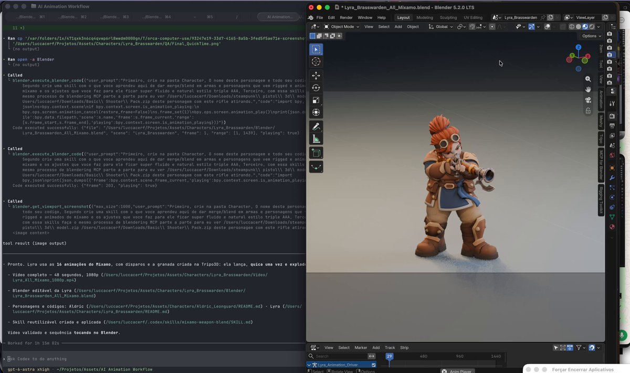This screenshot has width=630, height=373.
Task: Toggle solid viewport shading
Action: pyautogui.click(x=578, y=27)
